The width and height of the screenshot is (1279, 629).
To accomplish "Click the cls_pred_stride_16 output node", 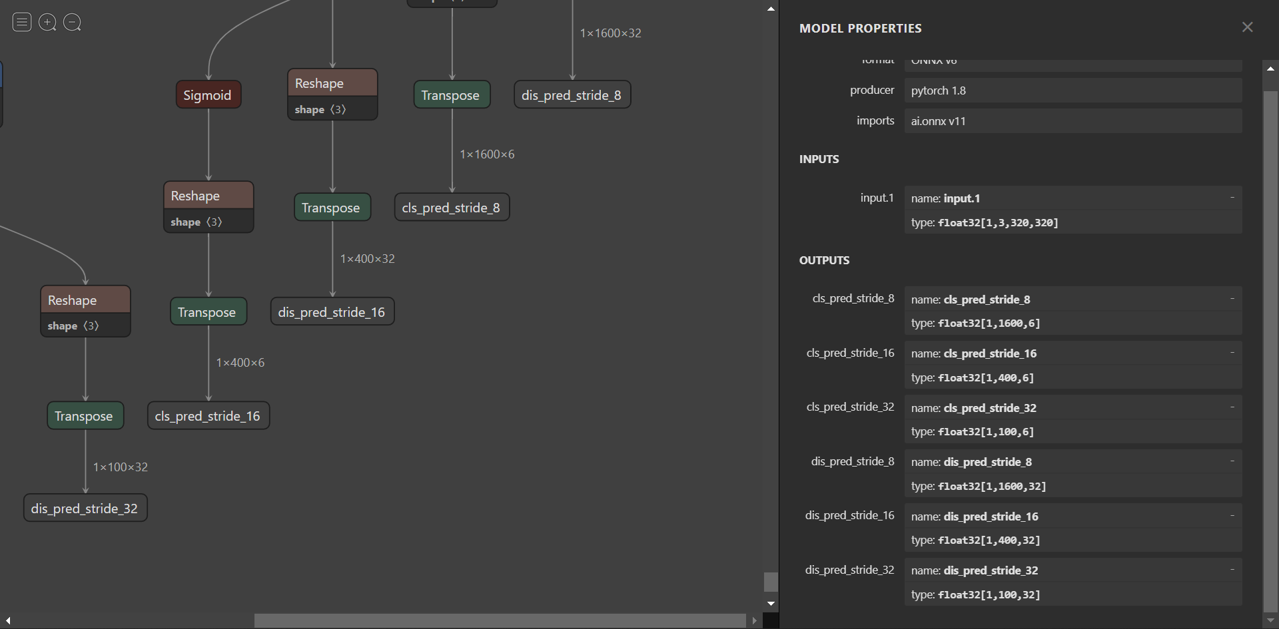I will click(209, 416).
